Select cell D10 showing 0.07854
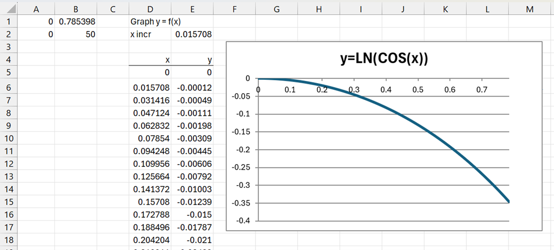554x250 pixels. [x=150, y=138]
